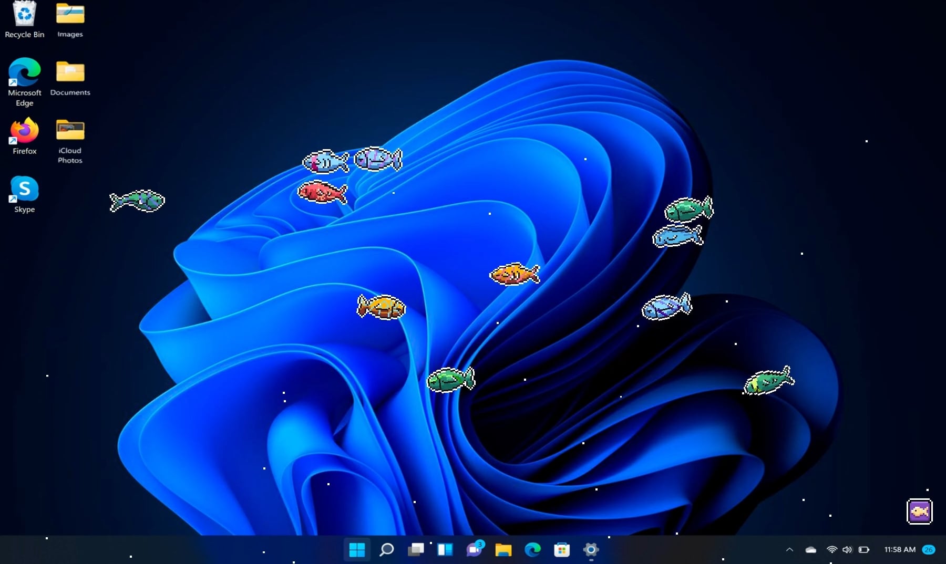Screen dimensions: 946x564
Task: Open the Start menu
Action: click(x=357, y=549)
